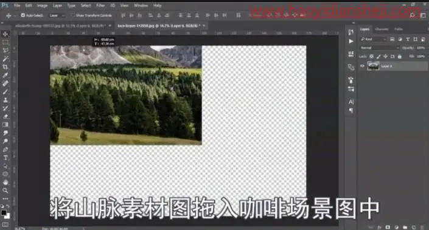
Task: Select the Path Selection tool
Action: 5,166
